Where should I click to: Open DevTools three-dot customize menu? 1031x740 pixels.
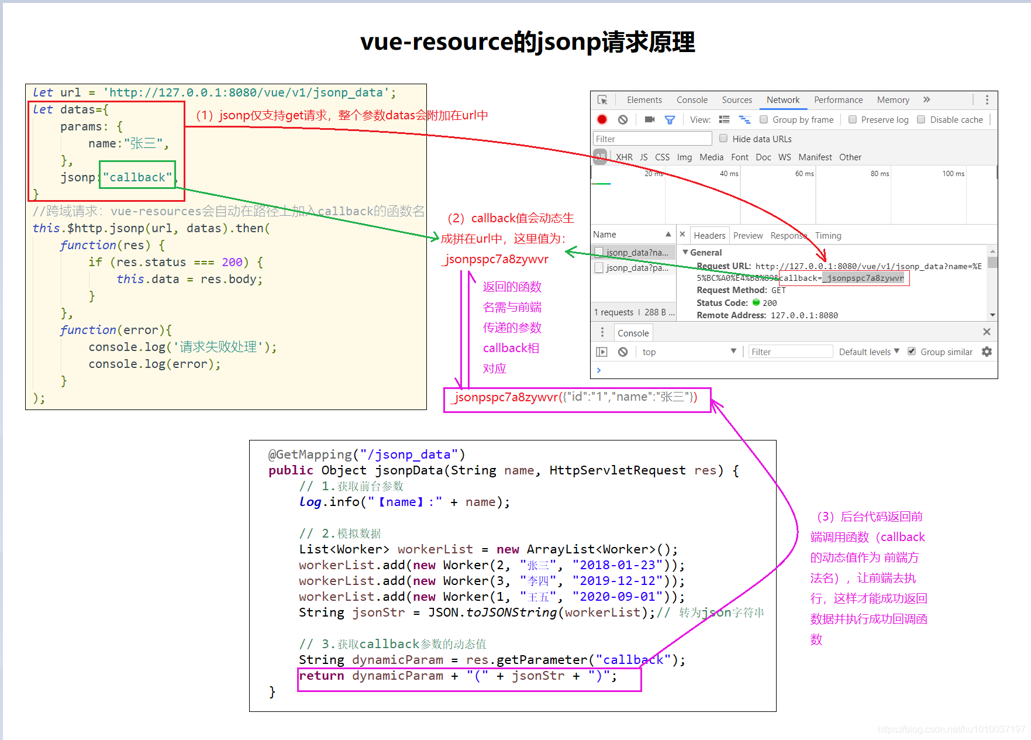[x=987, y=100]
